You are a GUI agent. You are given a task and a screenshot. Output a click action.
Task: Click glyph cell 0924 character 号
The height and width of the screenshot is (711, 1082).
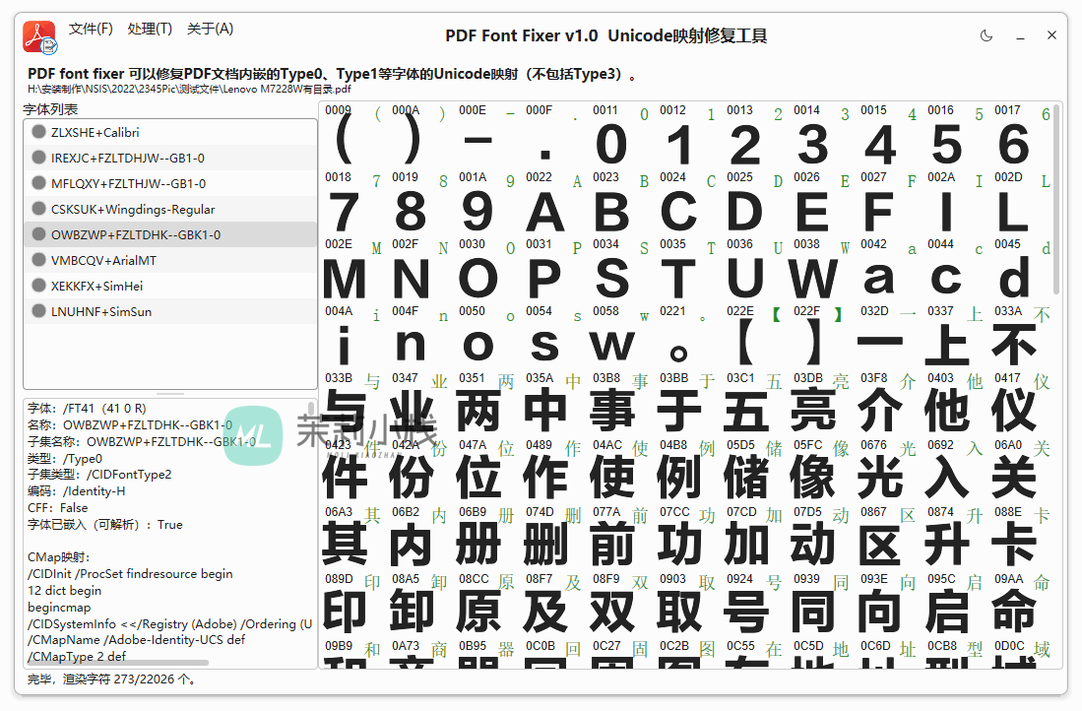755,605
